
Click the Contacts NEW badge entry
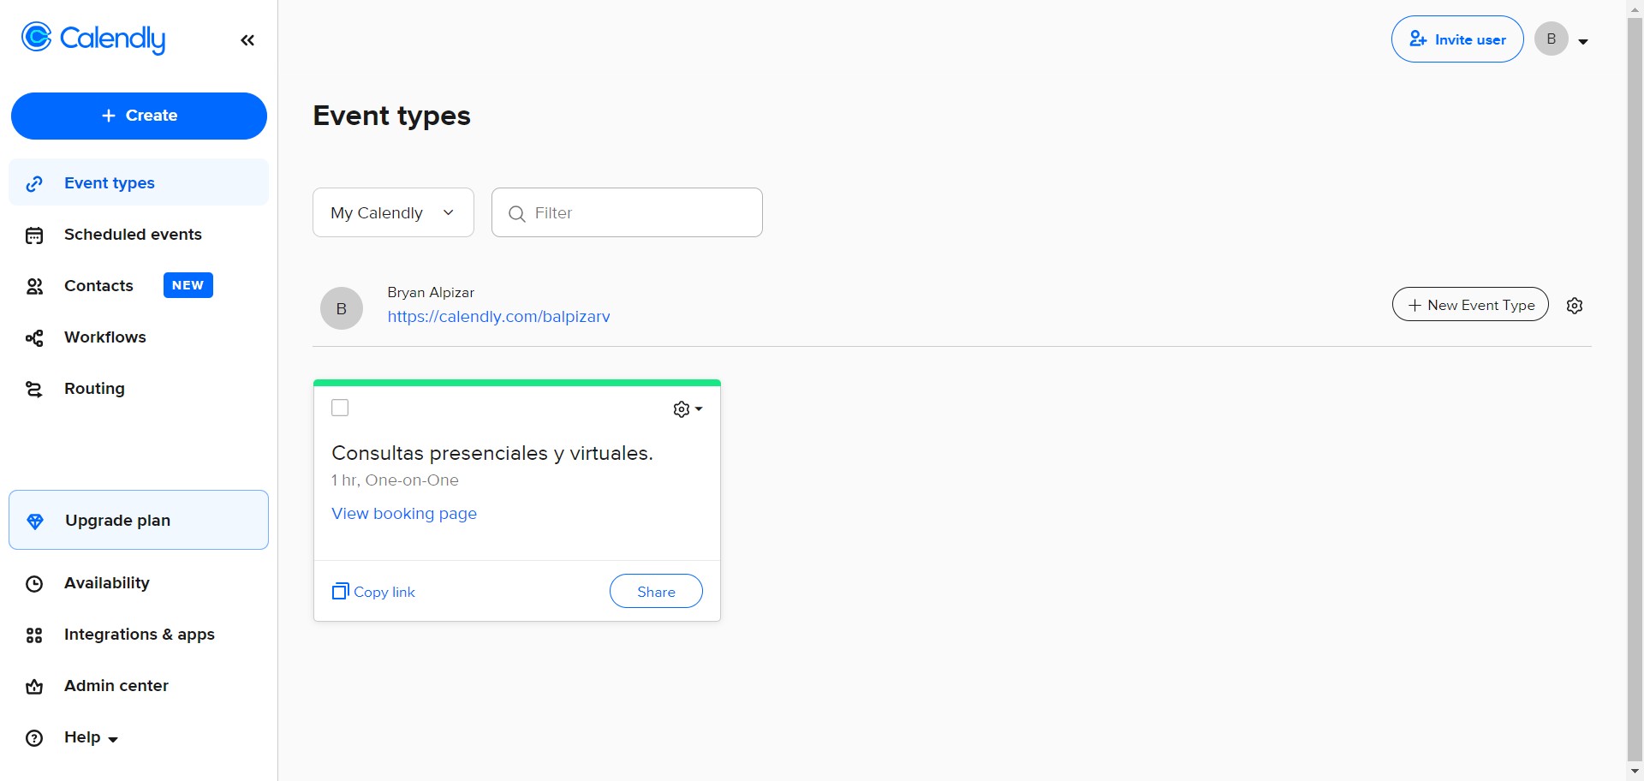tap(188, 285)
